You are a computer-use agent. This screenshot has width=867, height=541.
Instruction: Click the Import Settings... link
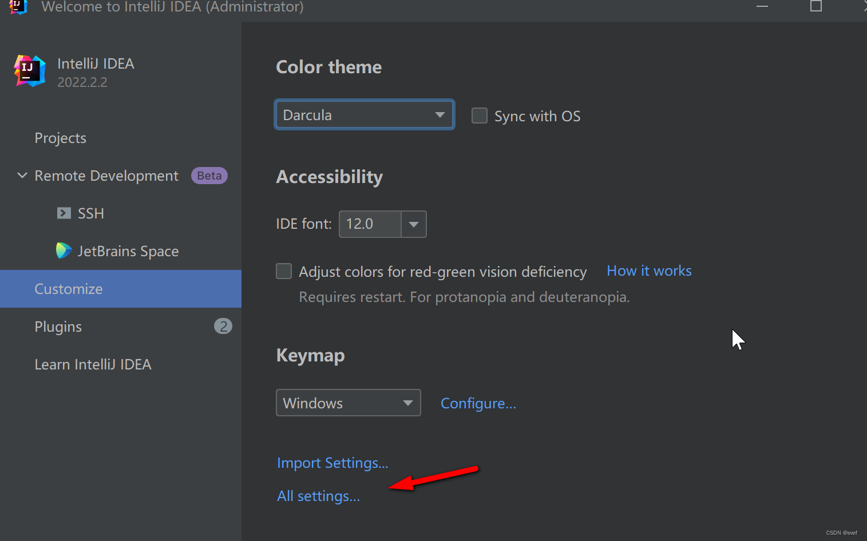click(332, 463)
